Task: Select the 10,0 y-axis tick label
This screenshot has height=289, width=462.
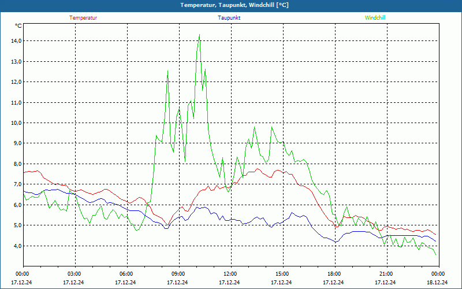Action: 16,123
